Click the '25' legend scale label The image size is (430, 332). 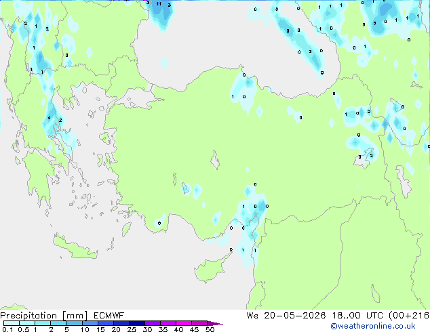pyautogui.click(x=132, y=329)
